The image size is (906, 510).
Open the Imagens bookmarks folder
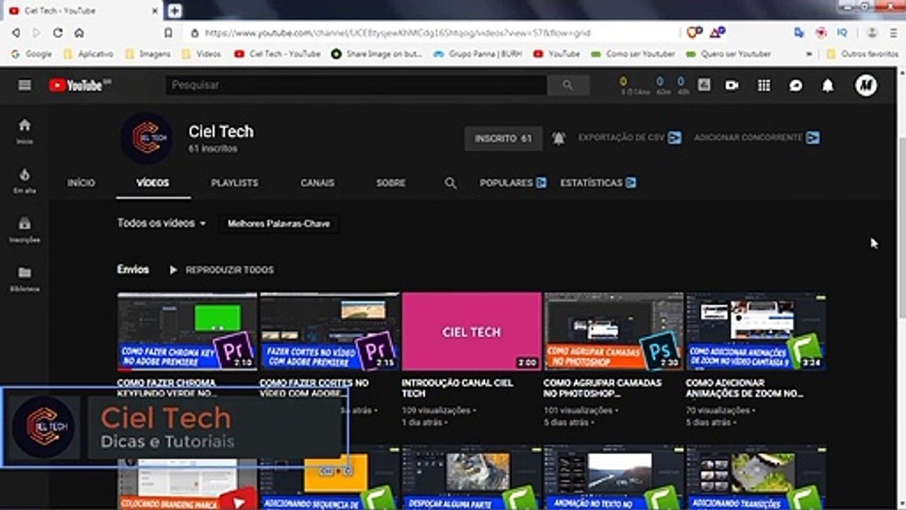[x=148, y=54]
